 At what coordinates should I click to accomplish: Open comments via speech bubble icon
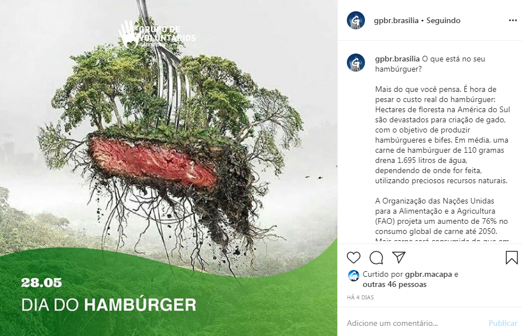point(376,258)
